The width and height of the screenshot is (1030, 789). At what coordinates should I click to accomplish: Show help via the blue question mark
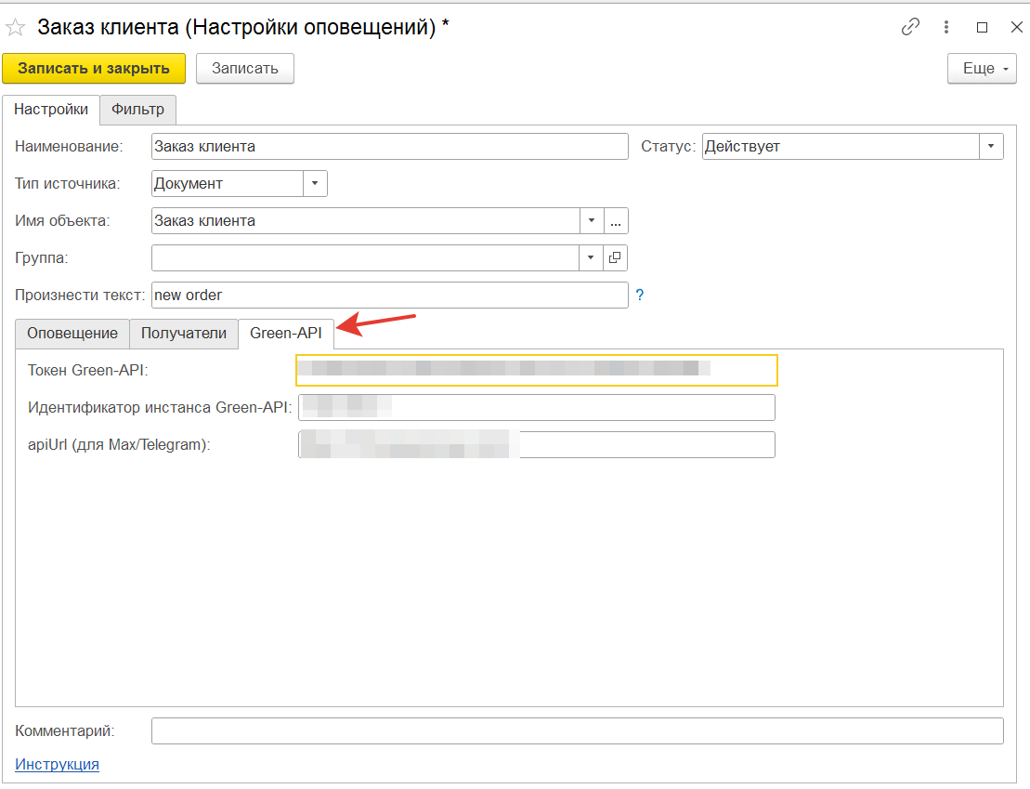[x=640, y=296]
